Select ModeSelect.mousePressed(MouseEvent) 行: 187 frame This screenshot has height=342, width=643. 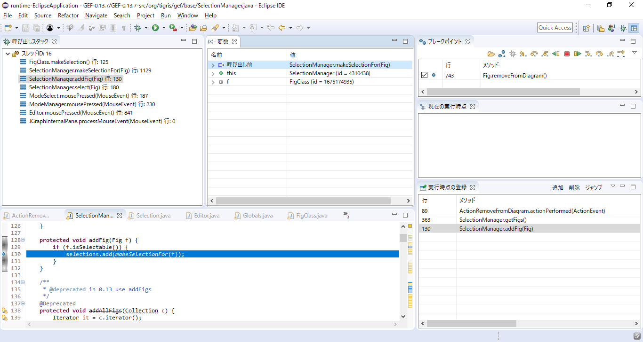point(88,96)
